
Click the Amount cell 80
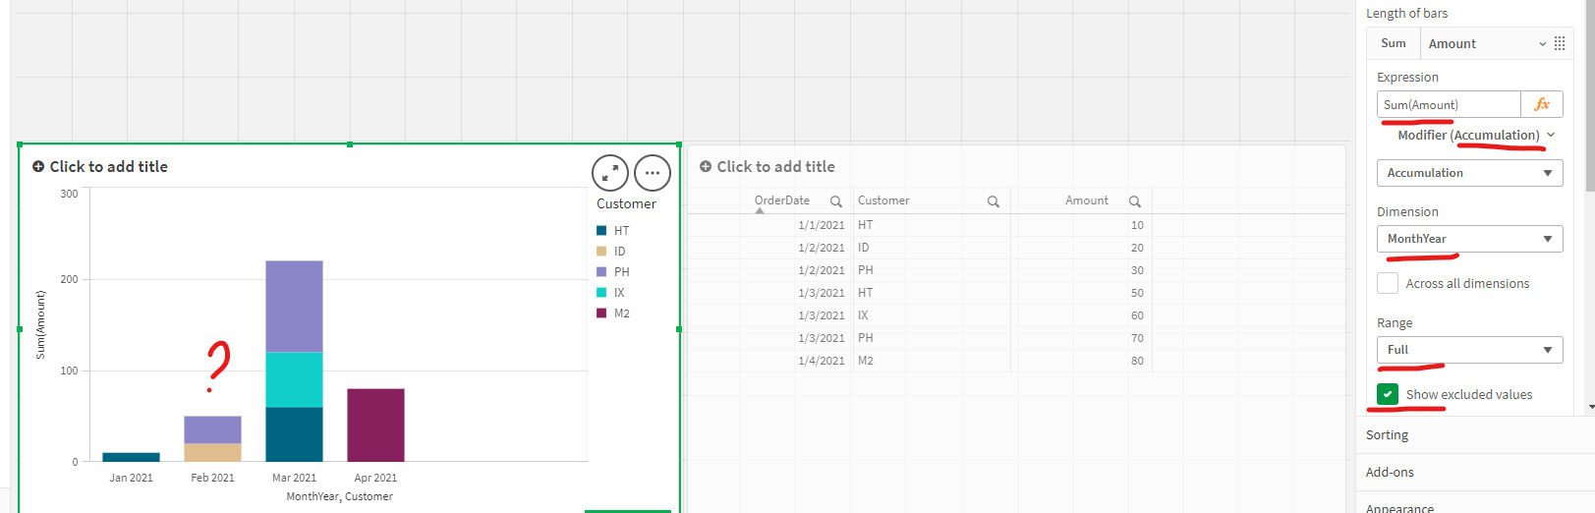pos(1137,361)
